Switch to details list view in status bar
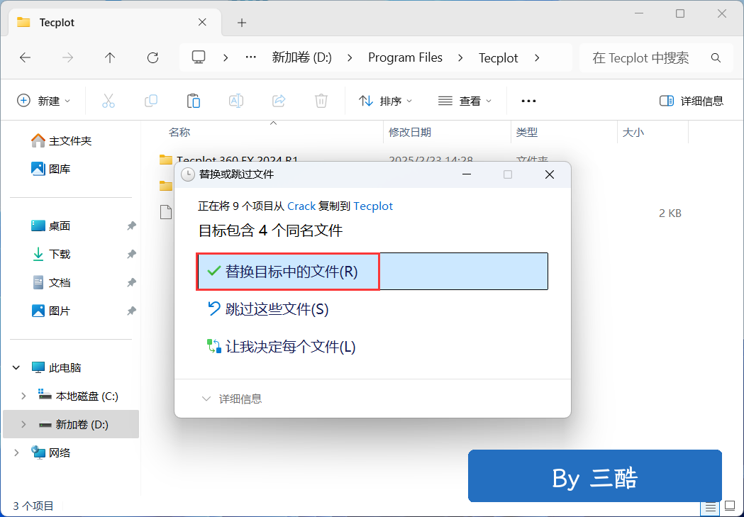 pos(711,507)
